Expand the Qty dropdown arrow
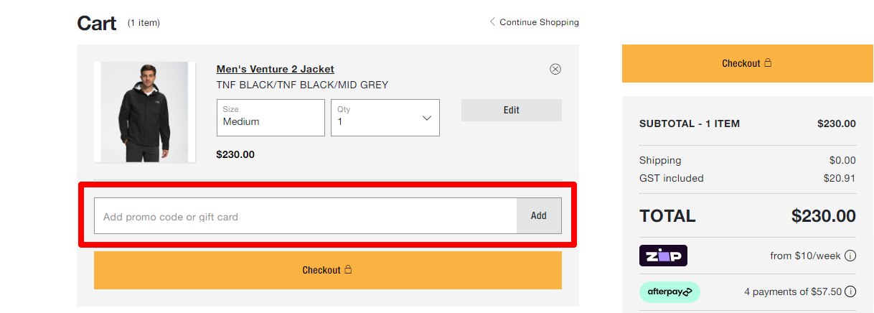The width and height of the screenshot is (874, 313). 426,118
